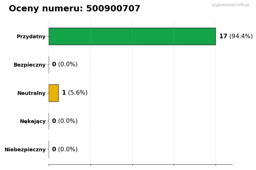Screen dimensions: 256x170
Task: Click the 'Oceny numeru:' title text
Action: (46, 9)
